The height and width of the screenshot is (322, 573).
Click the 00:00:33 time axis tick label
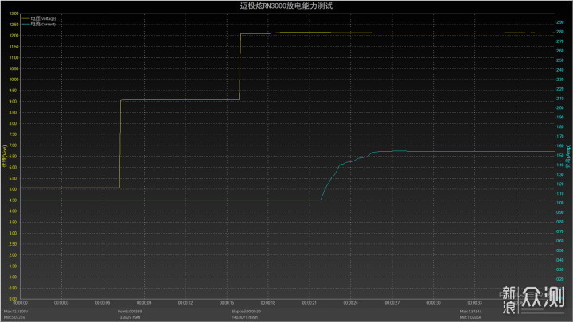(474, 303)
